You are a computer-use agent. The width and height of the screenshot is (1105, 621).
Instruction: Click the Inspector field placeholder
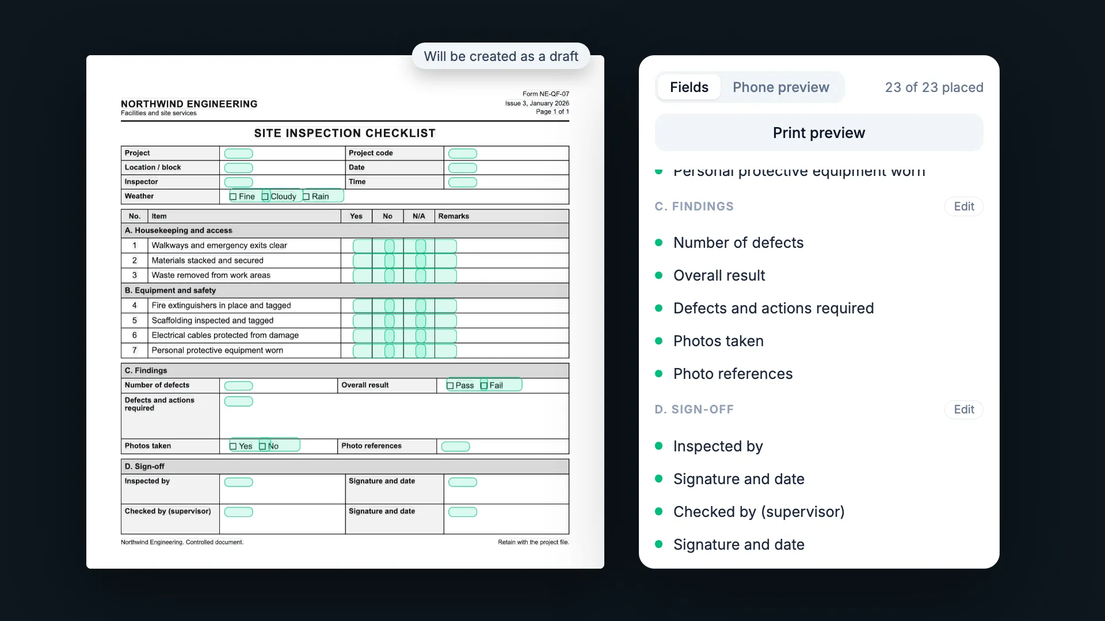coord(238,182)
